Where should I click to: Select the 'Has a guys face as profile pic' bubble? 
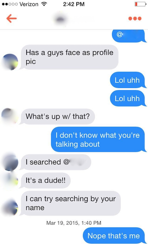click(x=69, y=57)
